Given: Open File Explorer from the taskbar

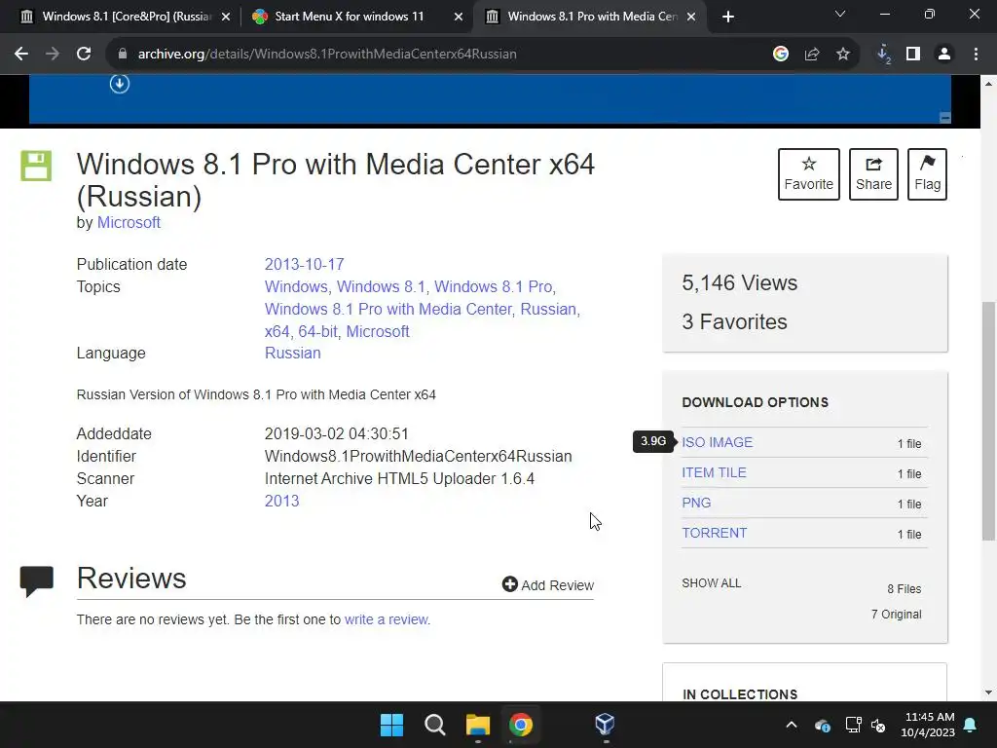Looking at the screenshot, I should (x=477, y=725).
